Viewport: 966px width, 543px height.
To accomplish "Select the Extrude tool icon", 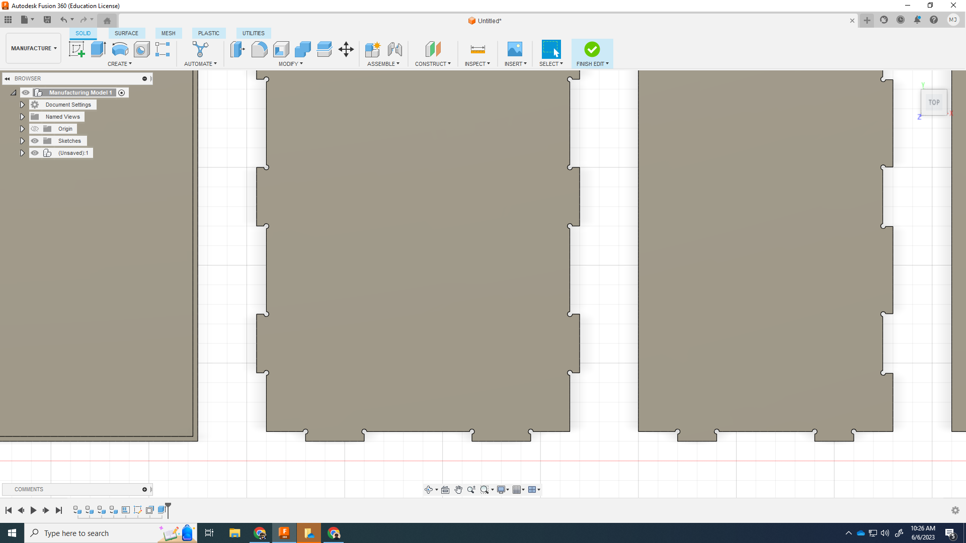I will 98,49.
